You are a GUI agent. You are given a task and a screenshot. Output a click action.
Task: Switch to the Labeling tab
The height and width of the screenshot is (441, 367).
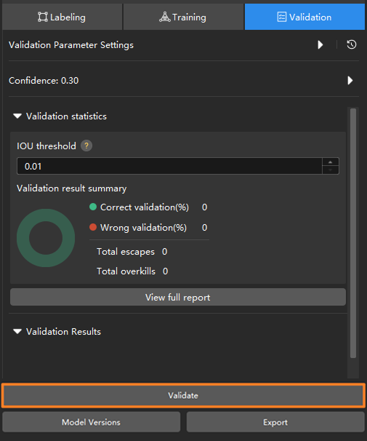point(62,17)
